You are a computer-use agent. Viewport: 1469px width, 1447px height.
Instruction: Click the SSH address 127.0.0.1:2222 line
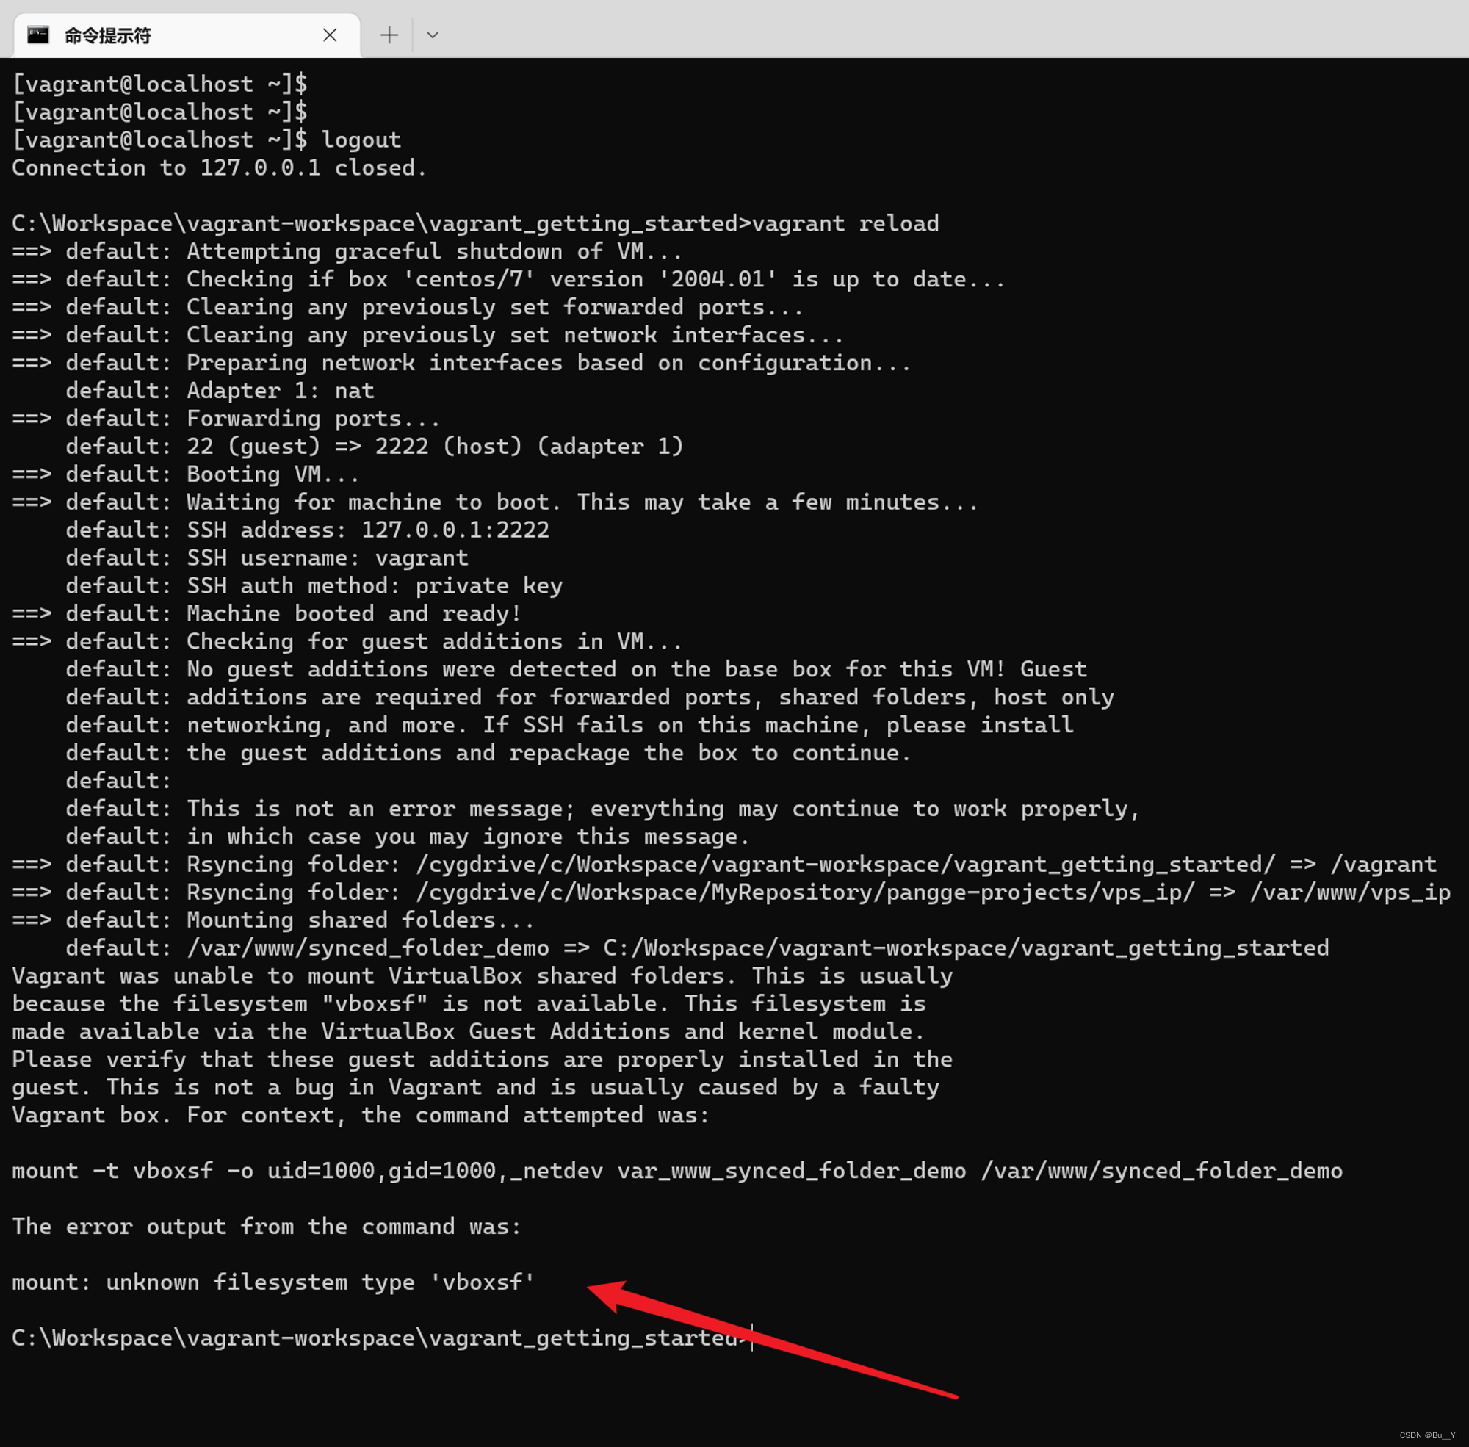[x=304, y=530]
